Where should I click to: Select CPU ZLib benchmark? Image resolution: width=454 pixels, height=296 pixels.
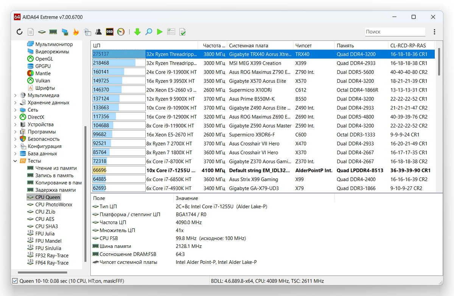coord(45,212)
